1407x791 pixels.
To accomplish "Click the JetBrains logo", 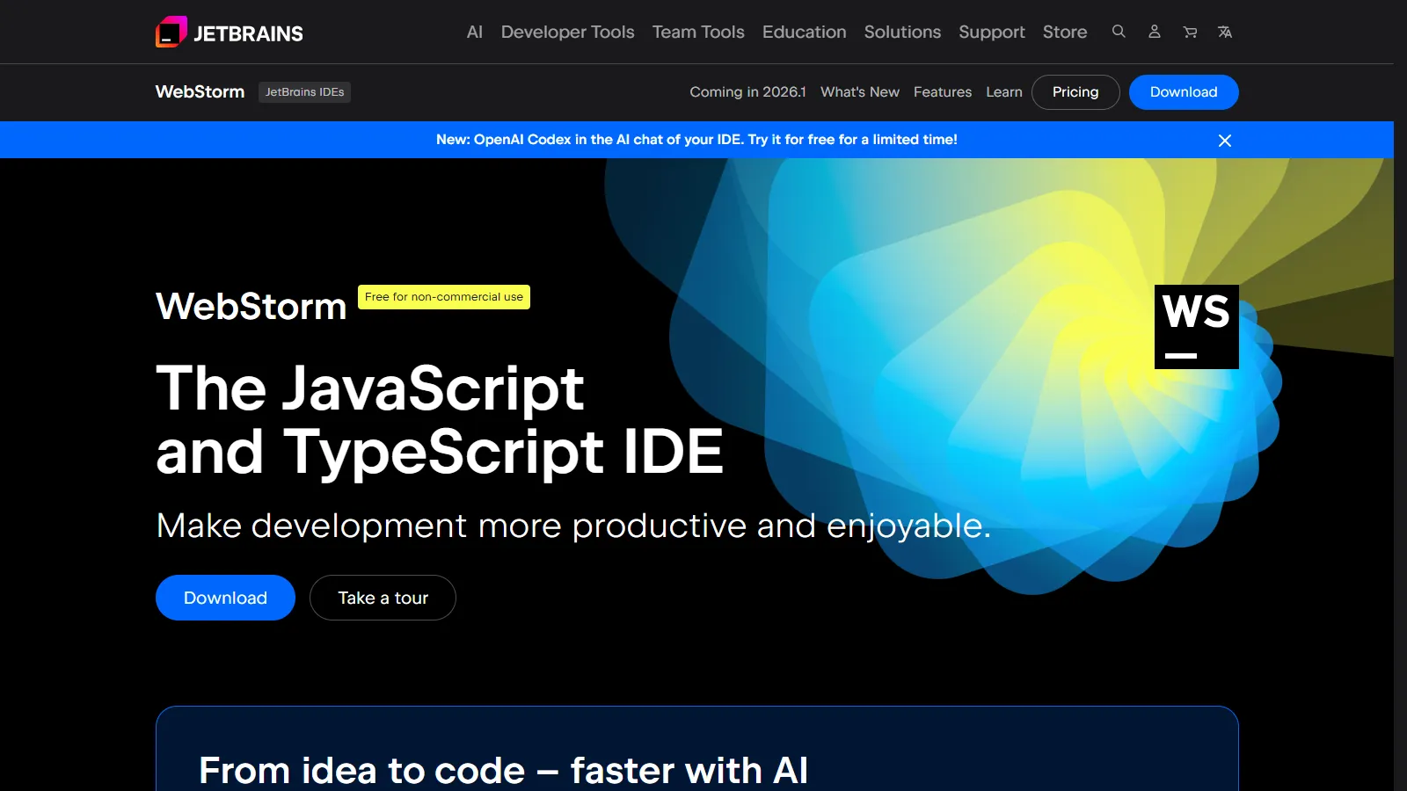I will click(229, 32).
